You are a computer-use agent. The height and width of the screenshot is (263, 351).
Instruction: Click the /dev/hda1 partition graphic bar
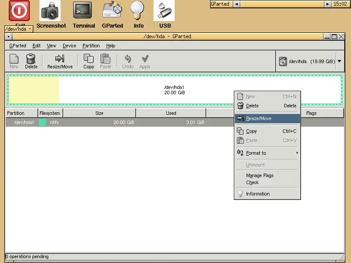coord(175,90)
